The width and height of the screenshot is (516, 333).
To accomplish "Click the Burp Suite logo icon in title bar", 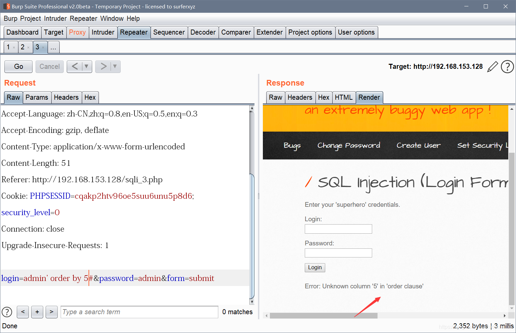I will point(6,6).
